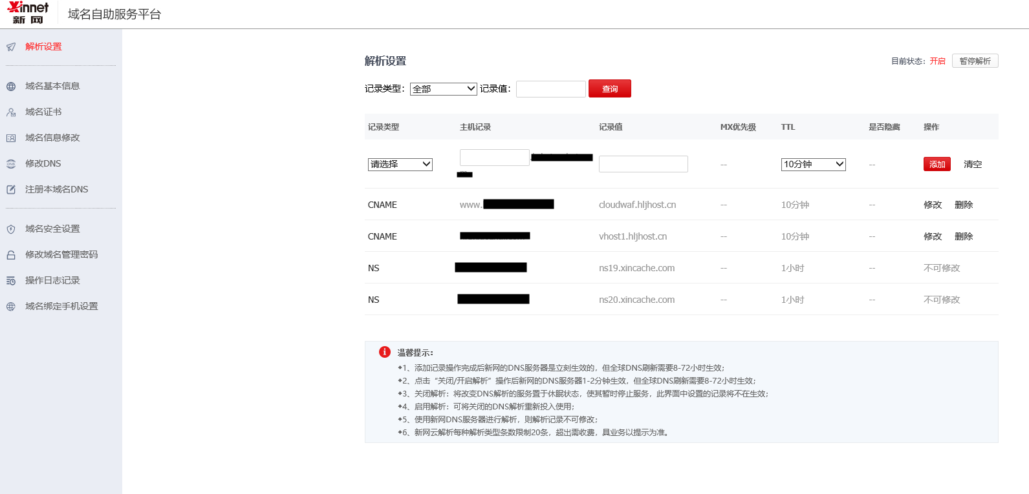This screenshot has height=494, width=1029.
Task: Click 删除 for the vhost1.hljhost.cn record
Action: (963, 236)
